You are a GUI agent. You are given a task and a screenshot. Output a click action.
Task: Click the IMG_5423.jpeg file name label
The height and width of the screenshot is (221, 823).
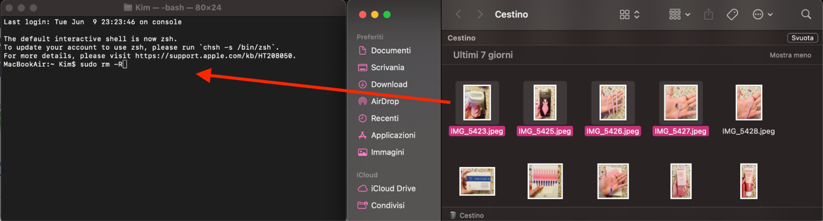click(x=477, y=131)
